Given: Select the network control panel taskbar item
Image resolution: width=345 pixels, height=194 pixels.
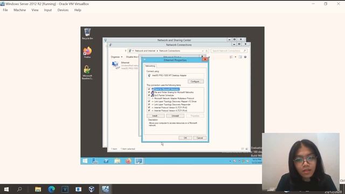Looking at the screenshot, I should [139, 161].
